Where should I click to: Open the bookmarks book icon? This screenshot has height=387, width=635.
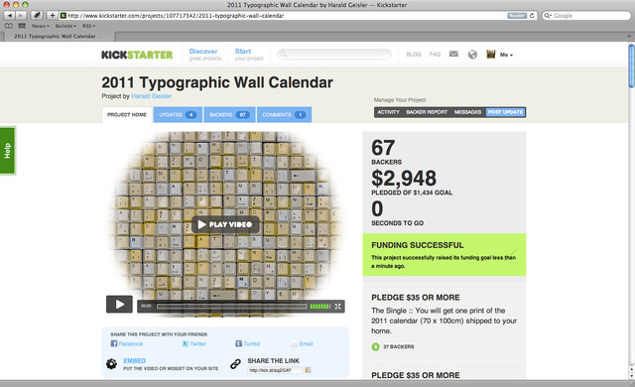[x=9, y=26]
